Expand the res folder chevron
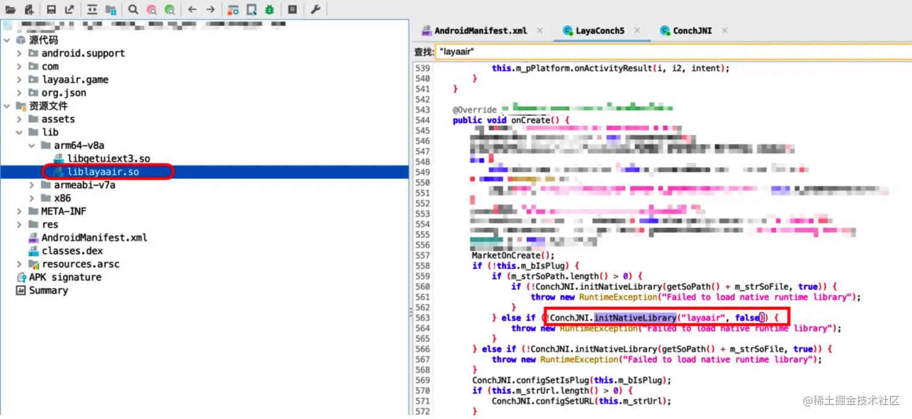 [19, 224]
